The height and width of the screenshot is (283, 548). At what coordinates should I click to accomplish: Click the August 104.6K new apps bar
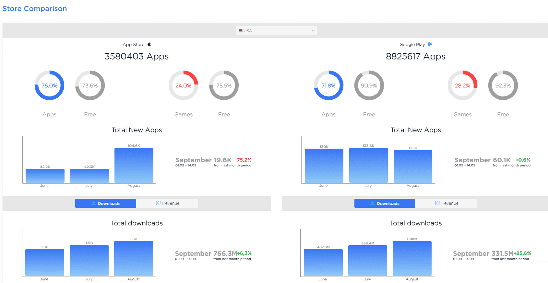134,165
